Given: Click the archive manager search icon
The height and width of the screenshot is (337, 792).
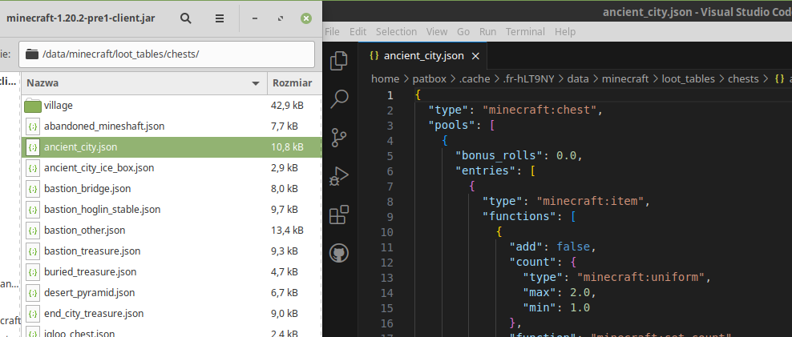Looking at the screenshot, I should (x=186, y=18).
